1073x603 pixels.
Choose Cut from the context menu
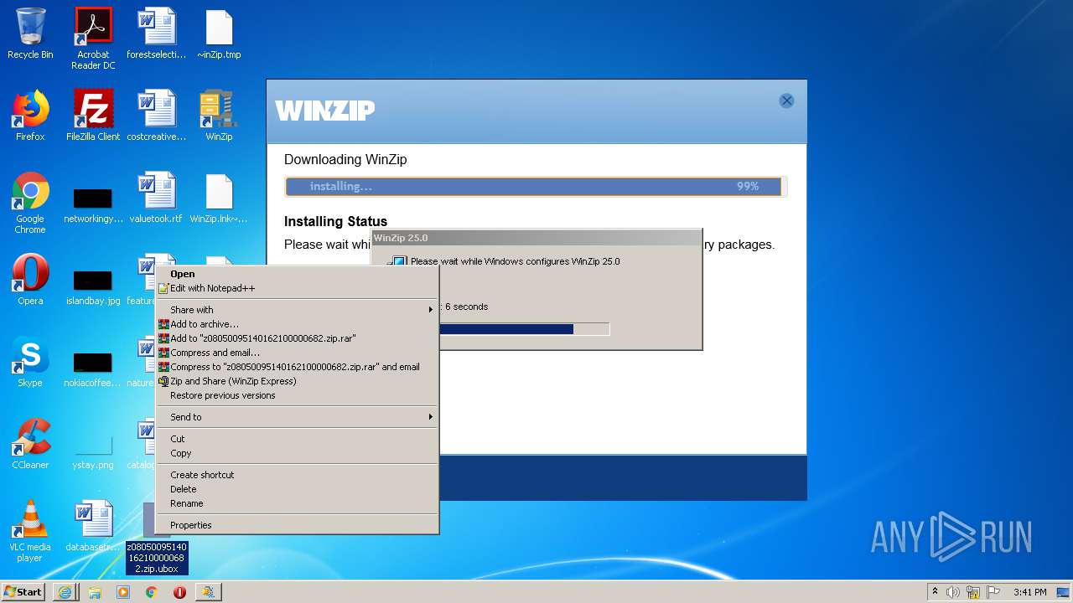[297, 439]
